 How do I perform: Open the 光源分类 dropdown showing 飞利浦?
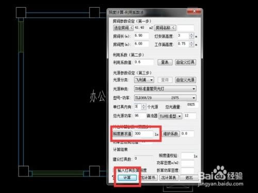[144, 80]
